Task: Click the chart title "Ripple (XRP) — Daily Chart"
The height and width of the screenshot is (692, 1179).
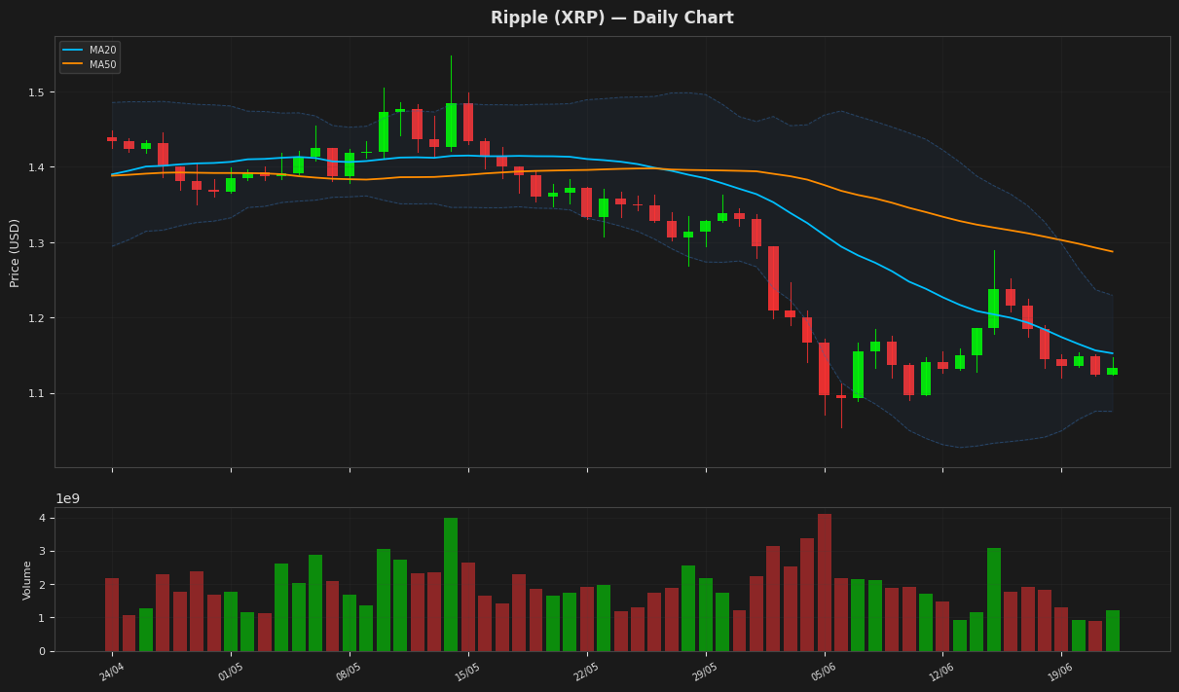Action: point(611,18)
